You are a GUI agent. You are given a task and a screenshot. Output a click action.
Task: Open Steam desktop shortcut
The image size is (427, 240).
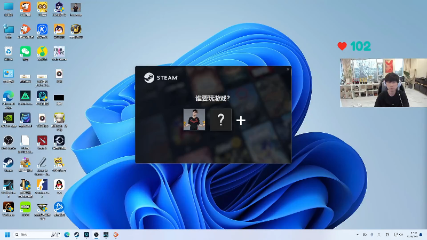pos(9,165)
